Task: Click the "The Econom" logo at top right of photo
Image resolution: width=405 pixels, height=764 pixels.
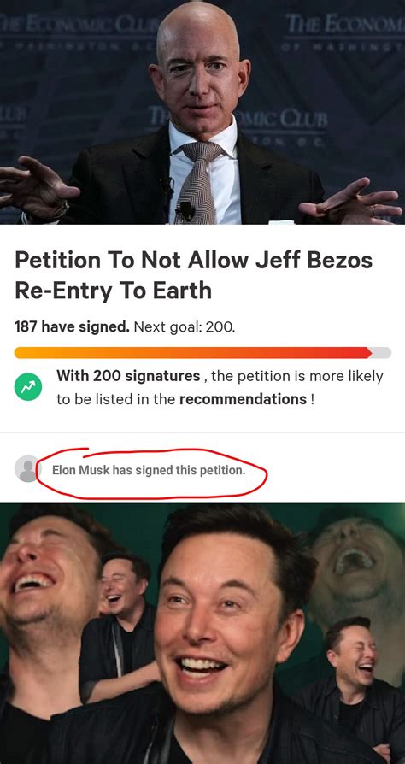Action: [344, 23]
